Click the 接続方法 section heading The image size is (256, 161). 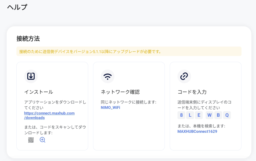click(x=28, y=38)
